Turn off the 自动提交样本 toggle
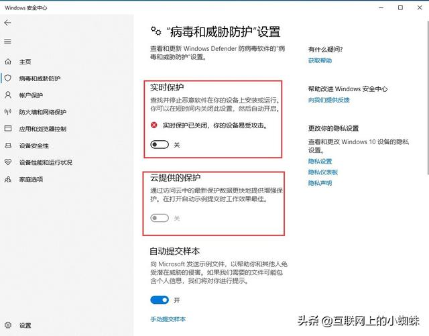Viewport: 429px width, 336px height. pos(160,300)
